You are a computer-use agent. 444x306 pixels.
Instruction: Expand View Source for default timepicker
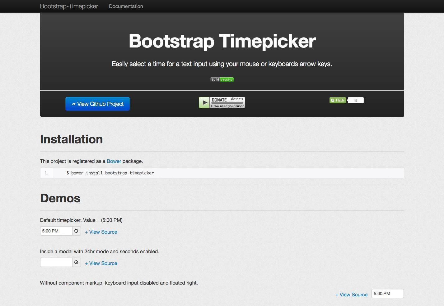pos(101,232)
